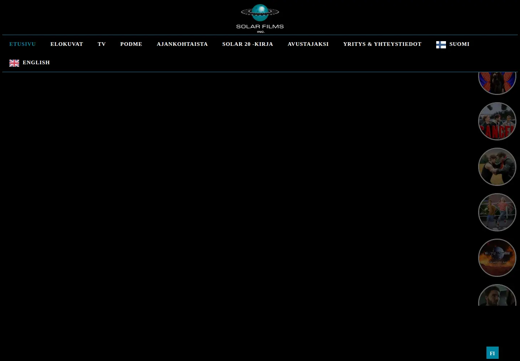This screenshot has height=361, width=520.
Task: Open the bearded man close-up thumbnail
Action: tap(497, 295)
